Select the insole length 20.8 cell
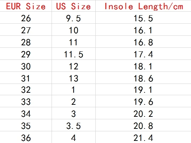 [143, 125]
